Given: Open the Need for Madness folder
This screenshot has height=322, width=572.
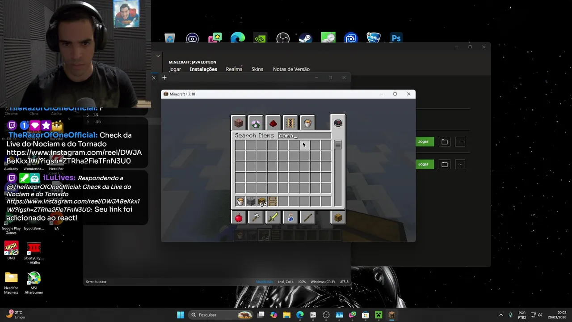Looking at the screenshot, I should (x=11, y=283).
